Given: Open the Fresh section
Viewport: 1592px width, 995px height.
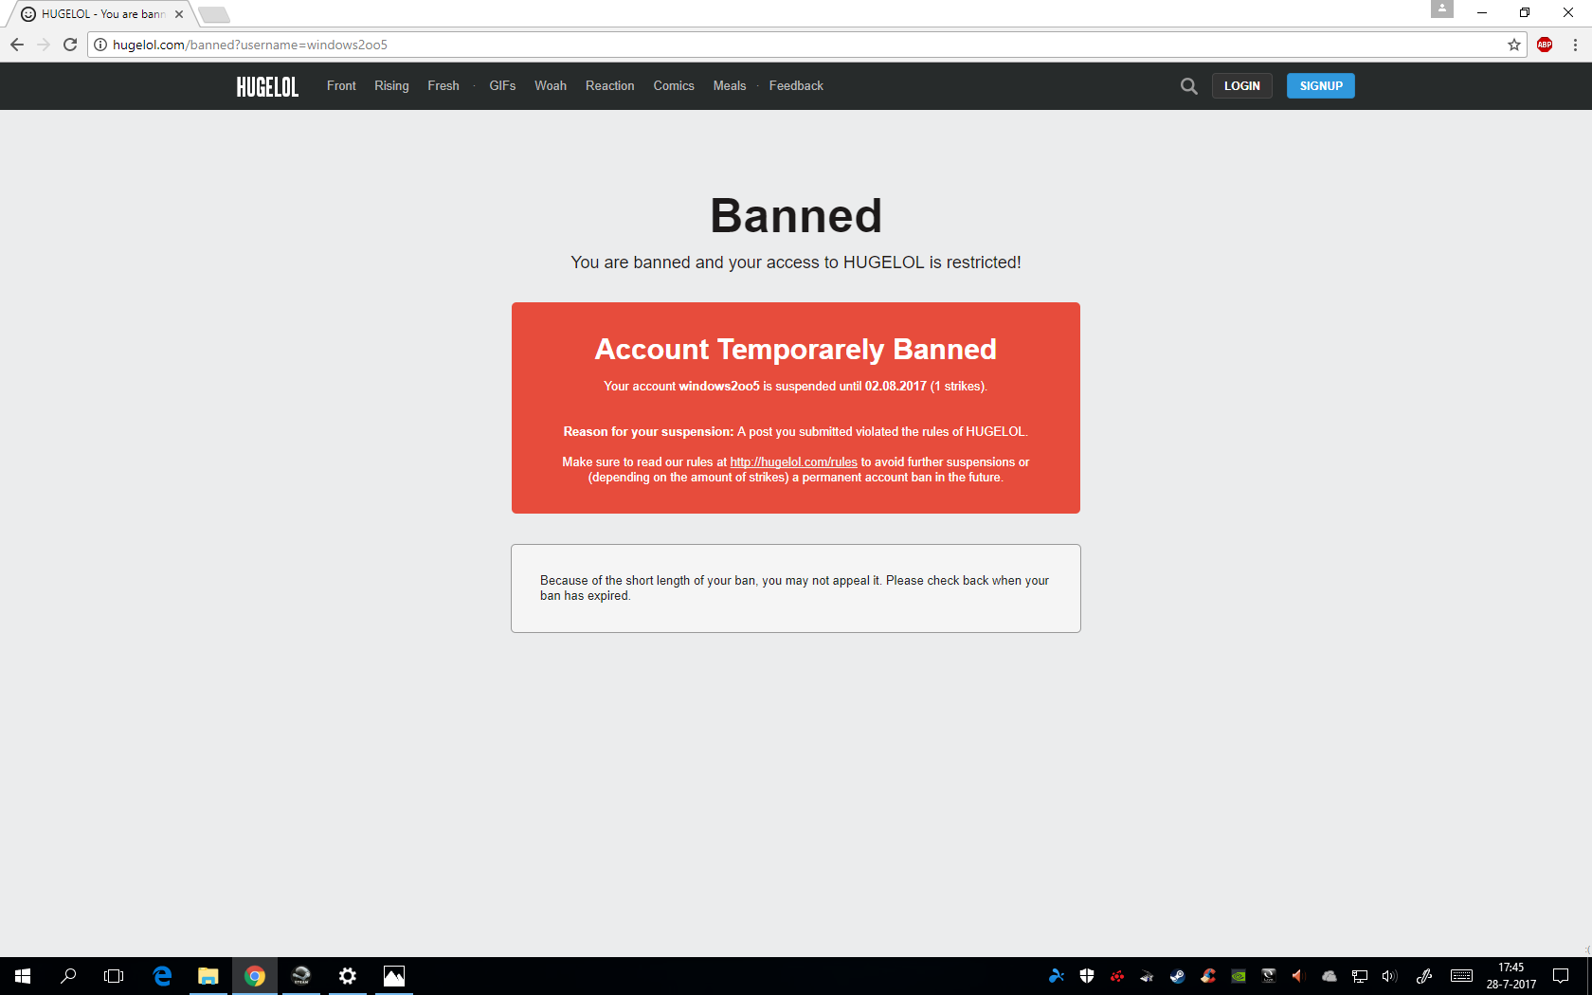Looking at the screenshot, I should tap(443, 86).
